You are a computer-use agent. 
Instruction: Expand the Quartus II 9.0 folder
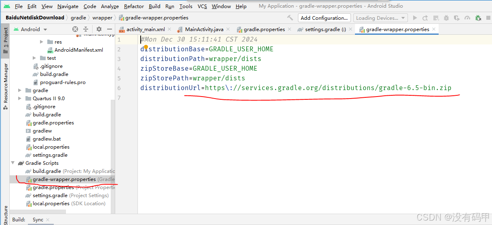(20, 99)
